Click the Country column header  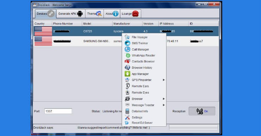click(43, 23)
